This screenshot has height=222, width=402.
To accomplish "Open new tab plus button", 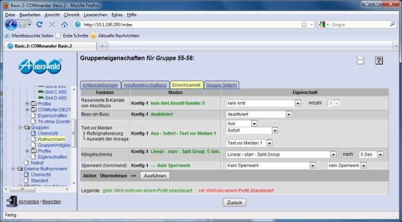I will pyautogui.click(x=102, y=46).
